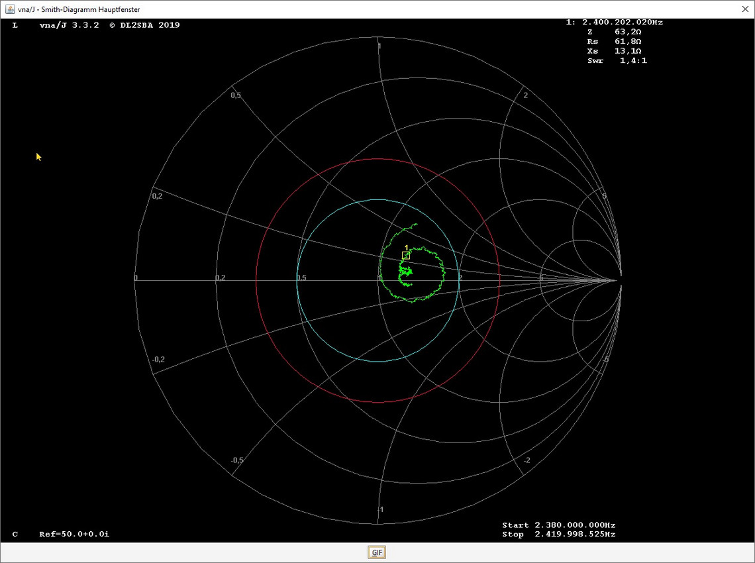
Task: Click the © DL2SBA 2019 text
Action: click(x=144, y=26)
